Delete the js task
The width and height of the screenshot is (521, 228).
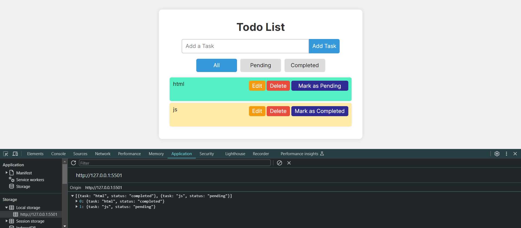click(x=278, y=111)
